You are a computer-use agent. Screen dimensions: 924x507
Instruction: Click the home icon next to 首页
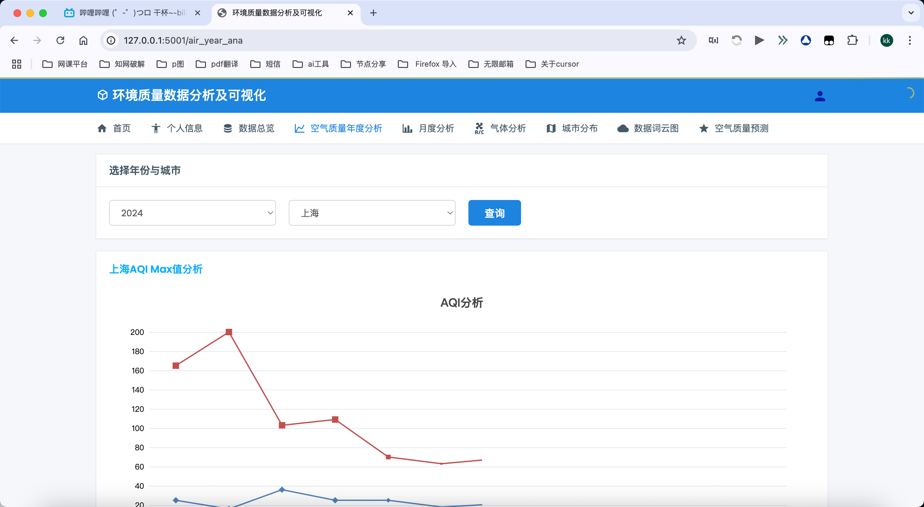(102, 128)
